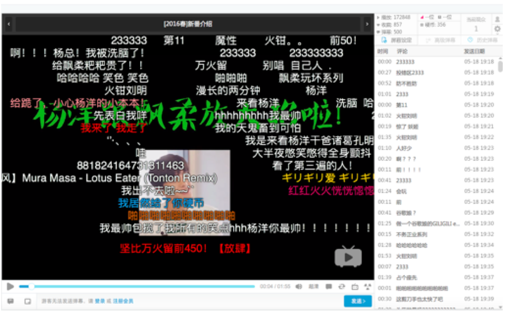Open the history danmaku tab
This screenshot has width=506, height=311.
click(482, 40)
